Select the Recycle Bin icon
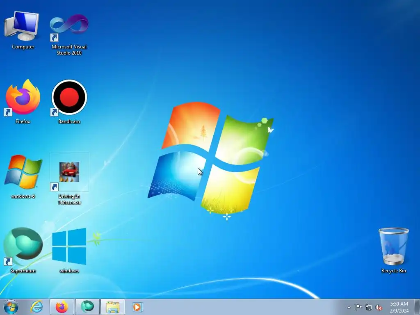This screenshot has height=315, width=420. (x=393, y=250)
